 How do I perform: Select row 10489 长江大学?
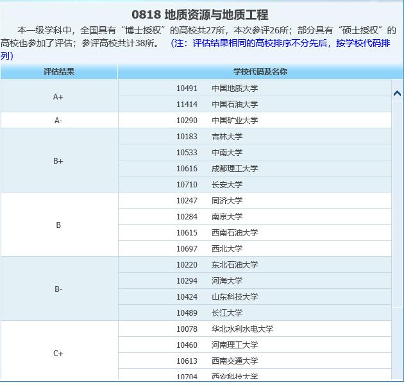pos(255,312)
